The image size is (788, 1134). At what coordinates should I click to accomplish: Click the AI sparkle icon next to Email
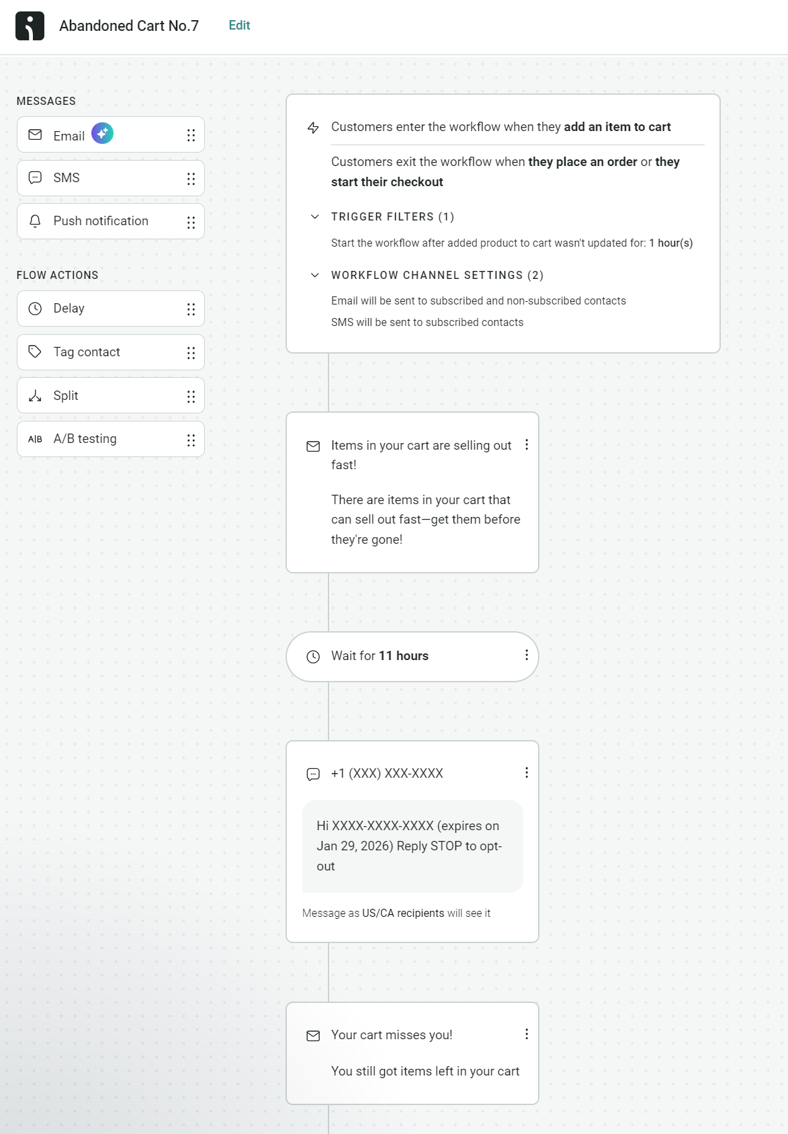102,134
